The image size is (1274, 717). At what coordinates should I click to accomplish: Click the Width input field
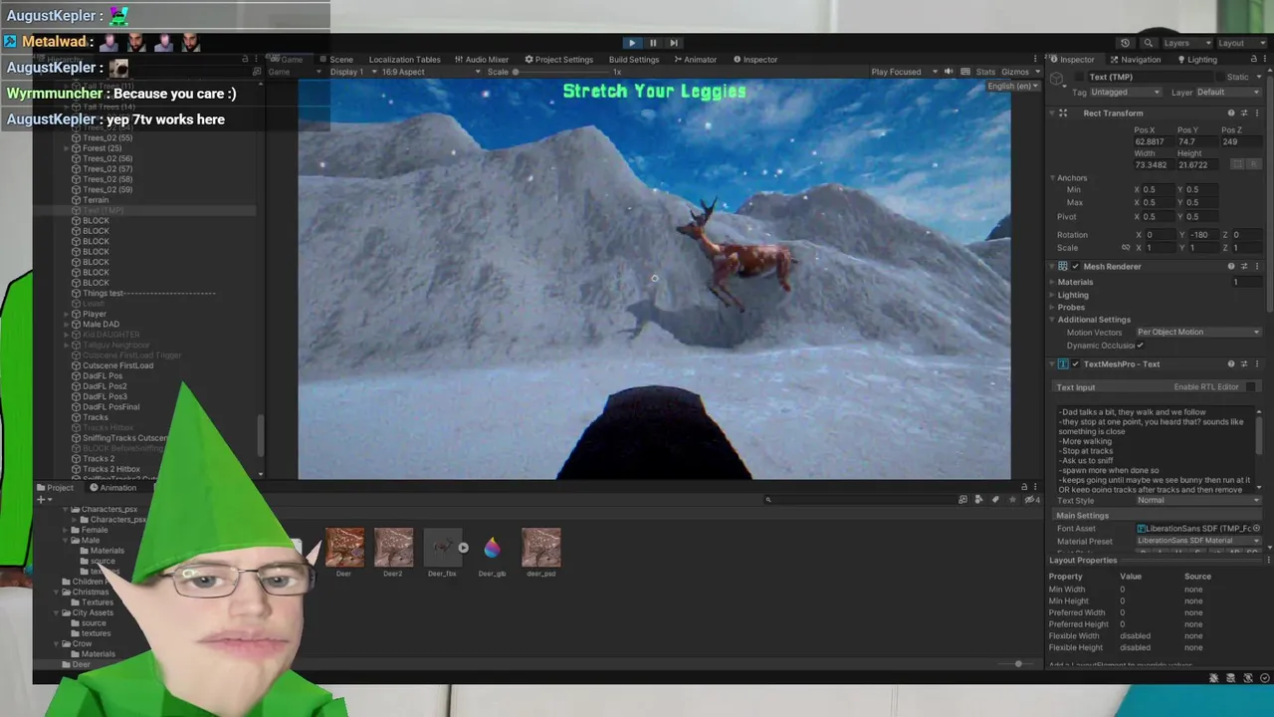[1153, 164]
